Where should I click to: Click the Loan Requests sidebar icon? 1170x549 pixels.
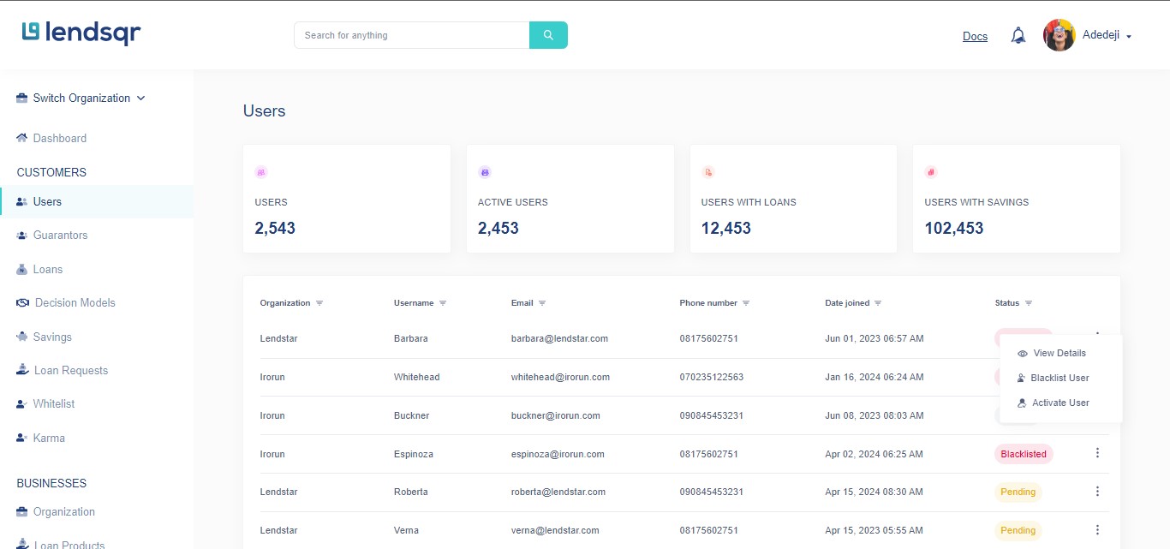[x=23, y=370]
